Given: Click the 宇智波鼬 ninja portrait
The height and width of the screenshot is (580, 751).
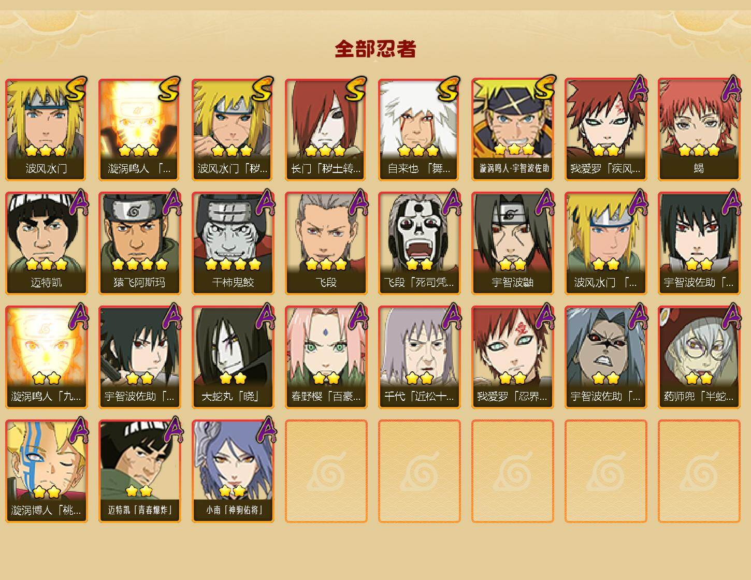Looking at the screenshot, I should click(x=512, y=243).
